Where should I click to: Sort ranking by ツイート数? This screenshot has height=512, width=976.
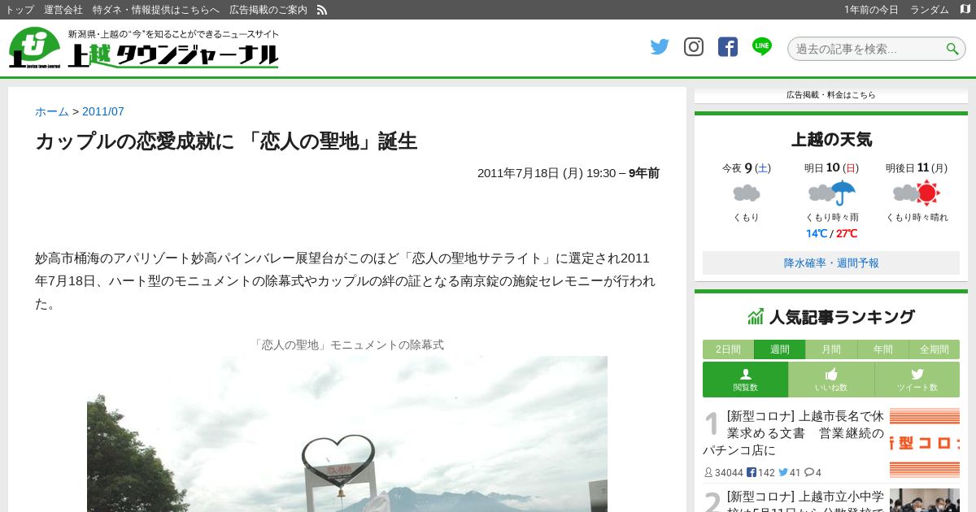[x=917, y=380]
